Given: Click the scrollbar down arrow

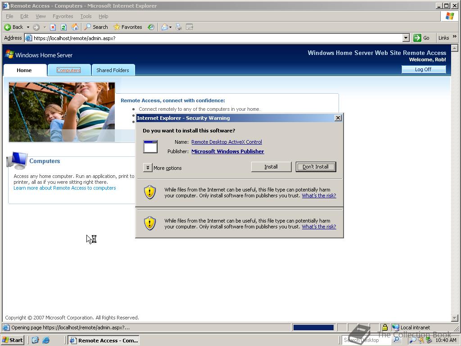Looking at the screenshot, I should point(455,318).
